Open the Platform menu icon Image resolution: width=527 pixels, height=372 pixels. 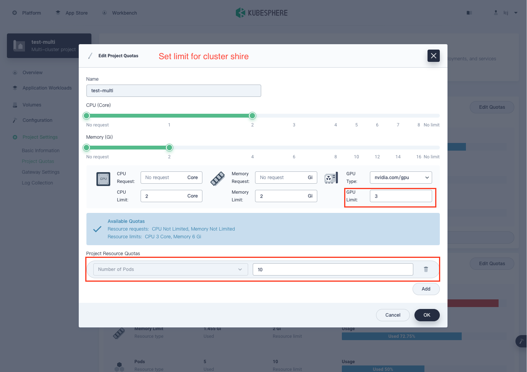tap(15, 13)
